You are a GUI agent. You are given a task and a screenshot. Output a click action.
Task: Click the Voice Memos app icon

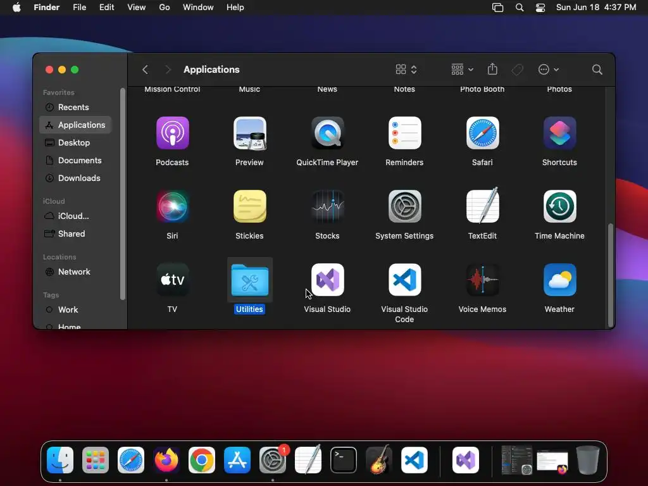(482, 280)
